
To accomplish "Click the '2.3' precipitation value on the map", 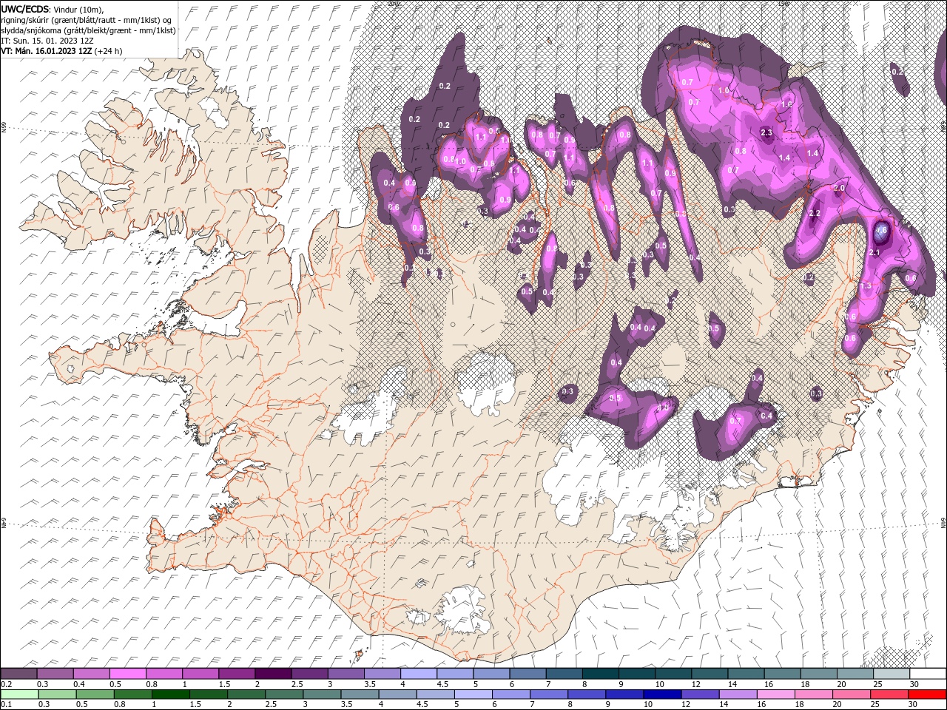I will click(766, 133).
